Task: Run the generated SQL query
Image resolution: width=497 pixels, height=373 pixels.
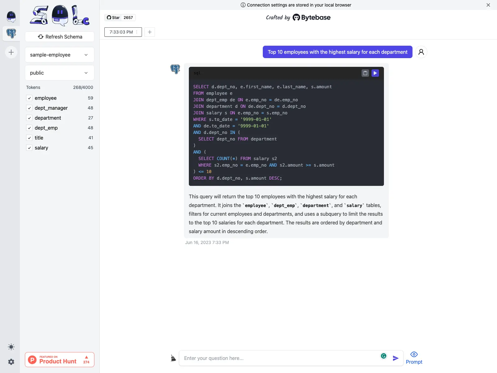Action: [375, 73]
